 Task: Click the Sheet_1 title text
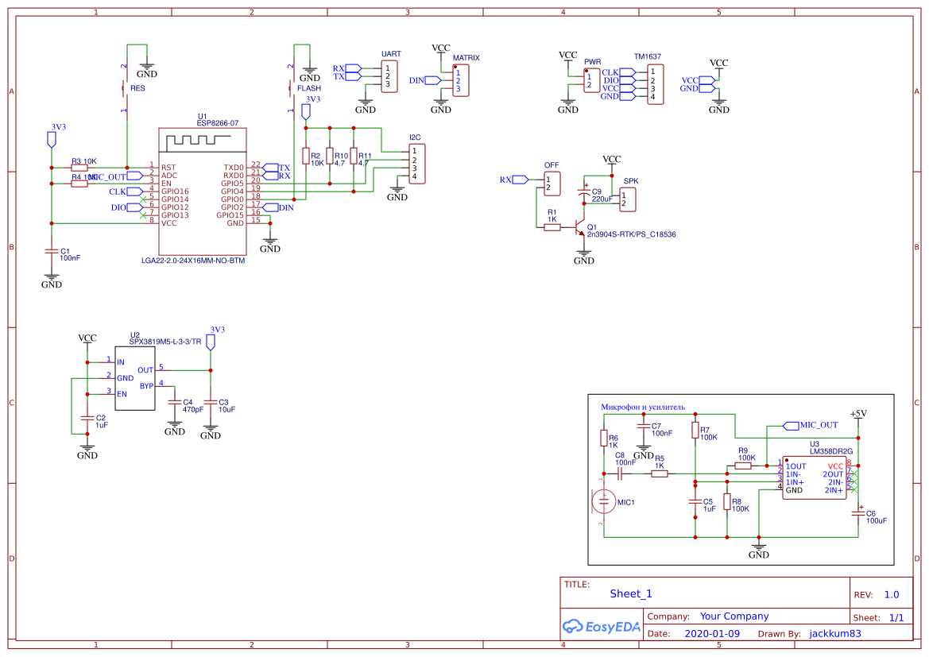pos(629,593)
